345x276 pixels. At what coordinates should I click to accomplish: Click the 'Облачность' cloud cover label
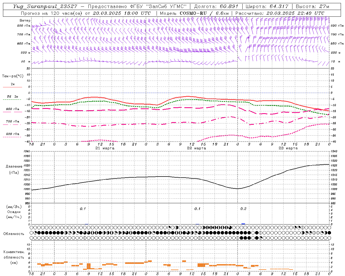[14, 234]
